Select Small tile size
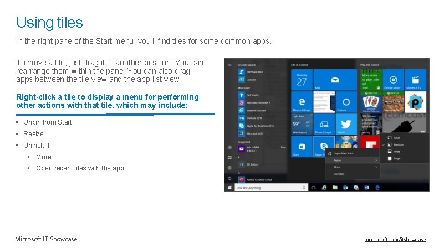Screen dimensions: 439x248 click(x=405, y=138)
